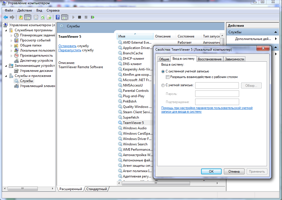Open the Help toolbar icon
This screenshot has width=282, height=200.
coord(58,17)
